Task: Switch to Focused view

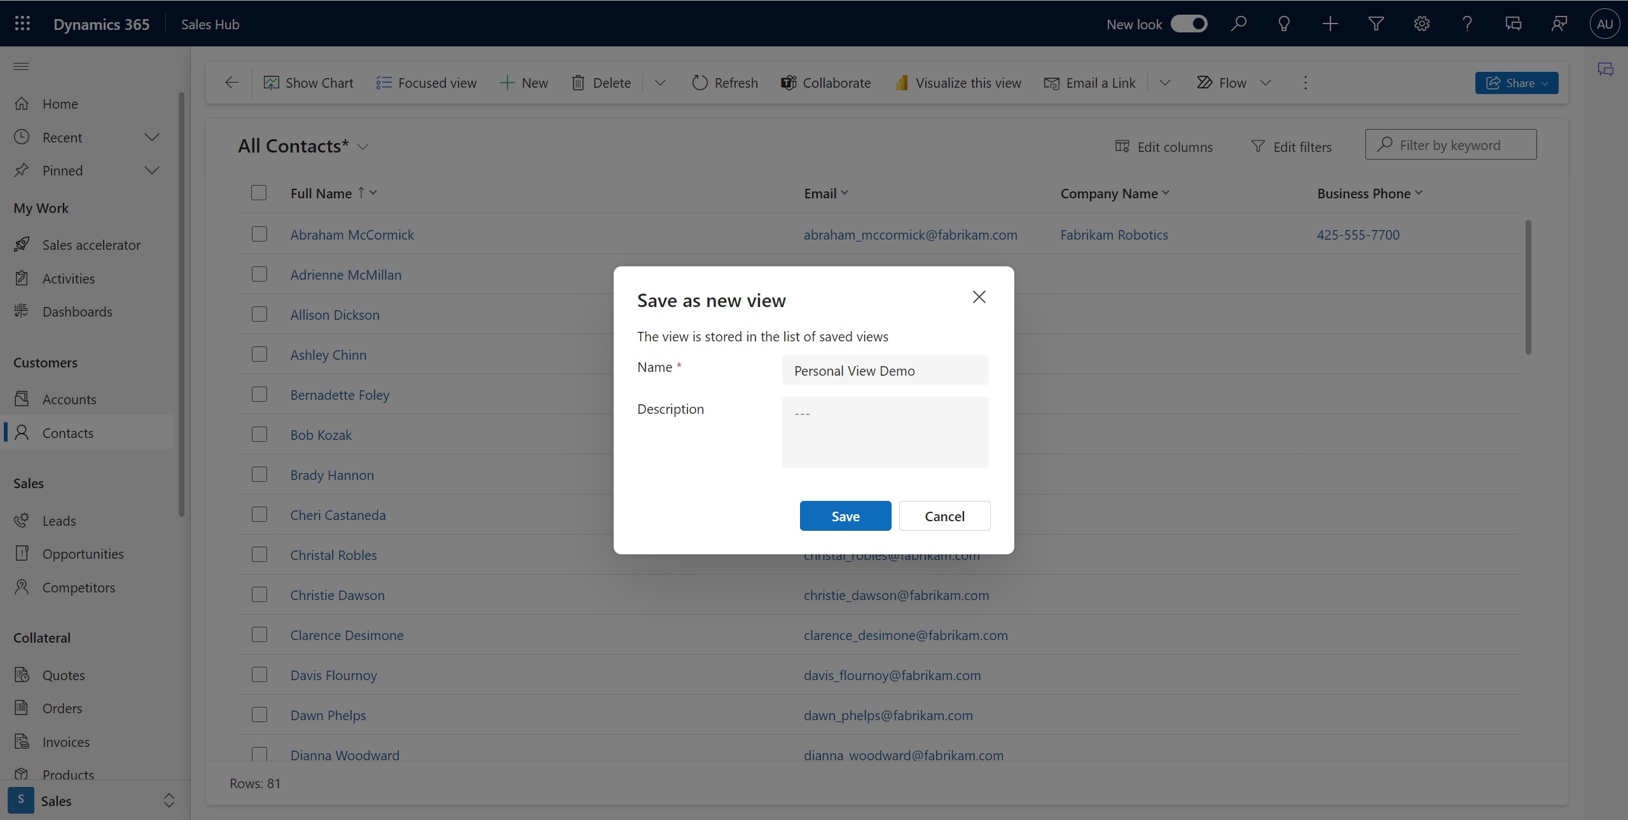Action: point(425,83)
